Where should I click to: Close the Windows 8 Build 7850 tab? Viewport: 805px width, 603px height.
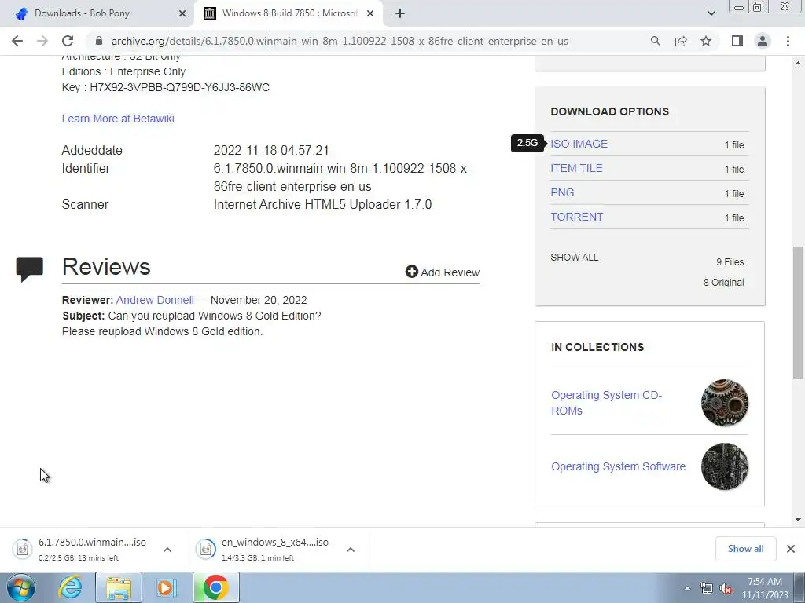click(x=370, y=13)
